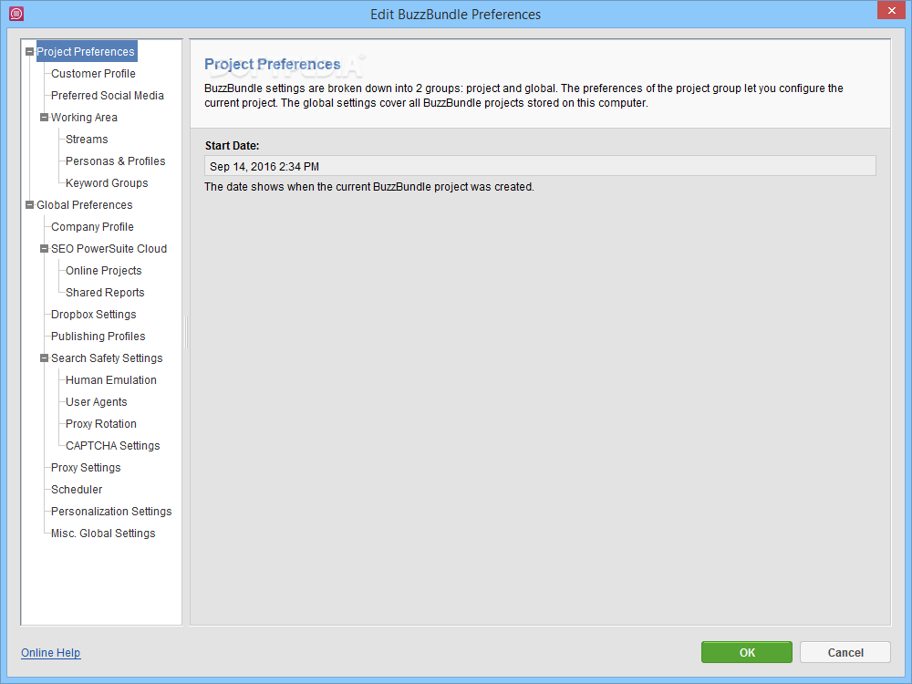The image size is (912, 684).
Task: Open the Scheduler settings
Action: 77,490
